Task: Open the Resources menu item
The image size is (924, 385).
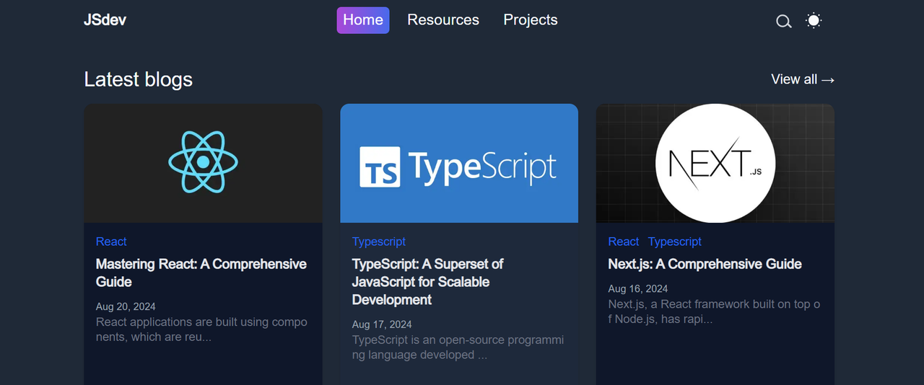Action: point(443,20)
